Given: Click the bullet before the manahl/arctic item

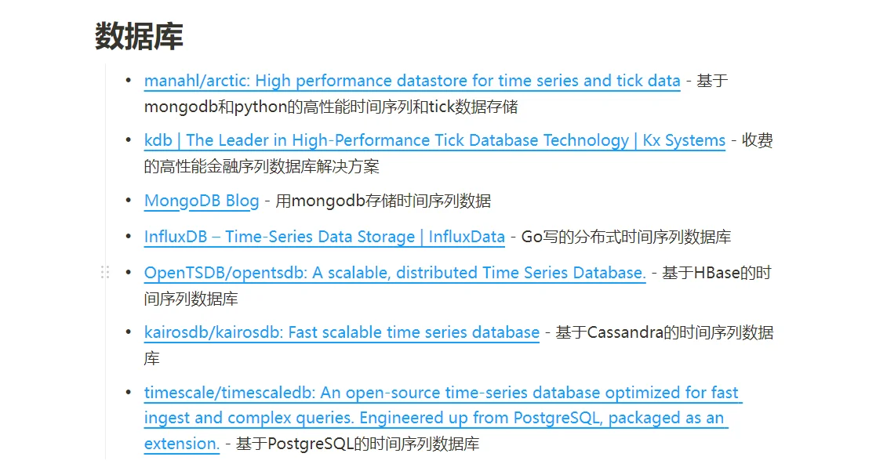Looking at the screenshot, I should (x=129, y=80).
